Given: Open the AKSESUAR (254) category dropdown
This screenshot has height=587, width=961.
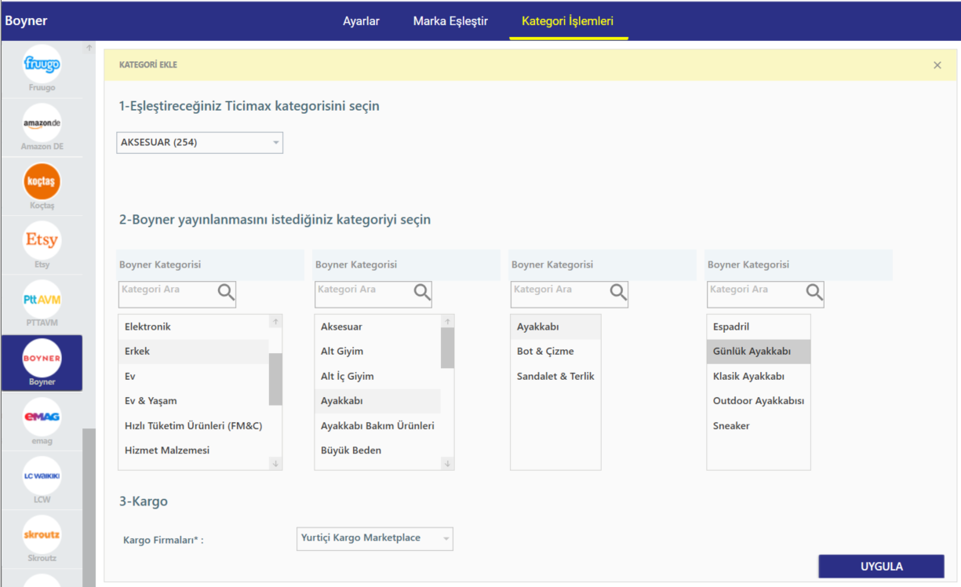Looking at the screenshot, I should pos(199,143).
